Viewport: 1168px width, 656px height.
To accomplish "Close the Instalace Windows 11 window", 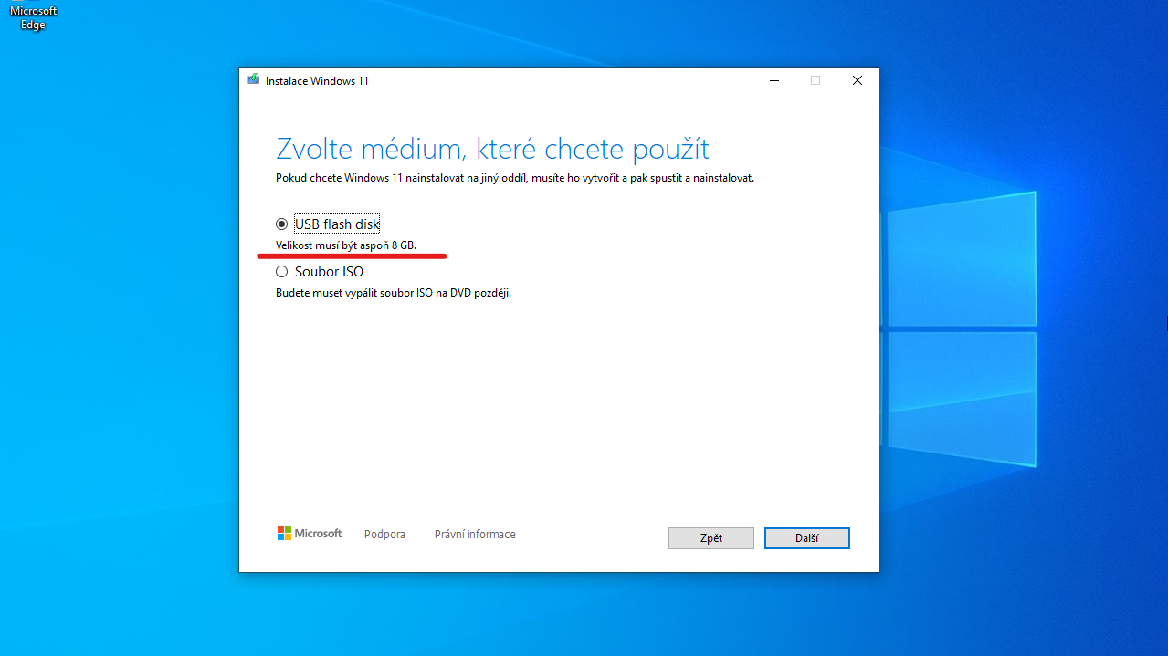I will tap(857, 80).
